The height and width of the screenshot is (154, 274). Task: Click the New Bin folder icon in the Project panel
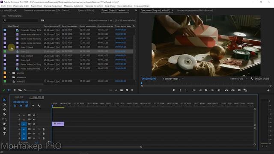pos(122,90)
